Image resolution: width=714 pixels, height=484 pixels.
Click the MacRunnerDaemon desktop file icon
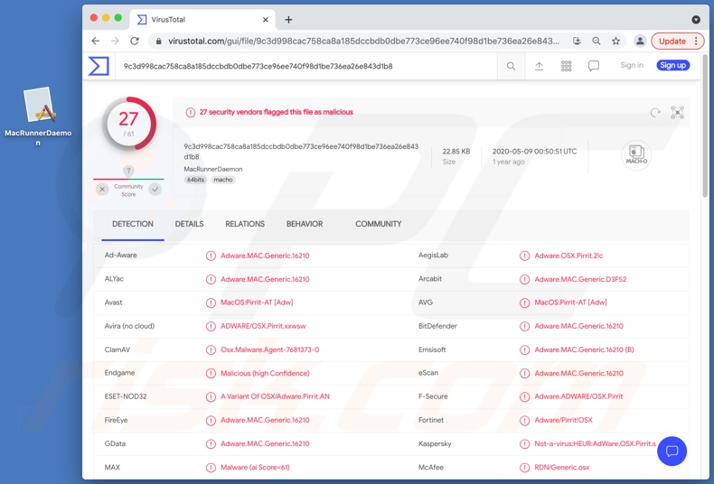point(39,106)
